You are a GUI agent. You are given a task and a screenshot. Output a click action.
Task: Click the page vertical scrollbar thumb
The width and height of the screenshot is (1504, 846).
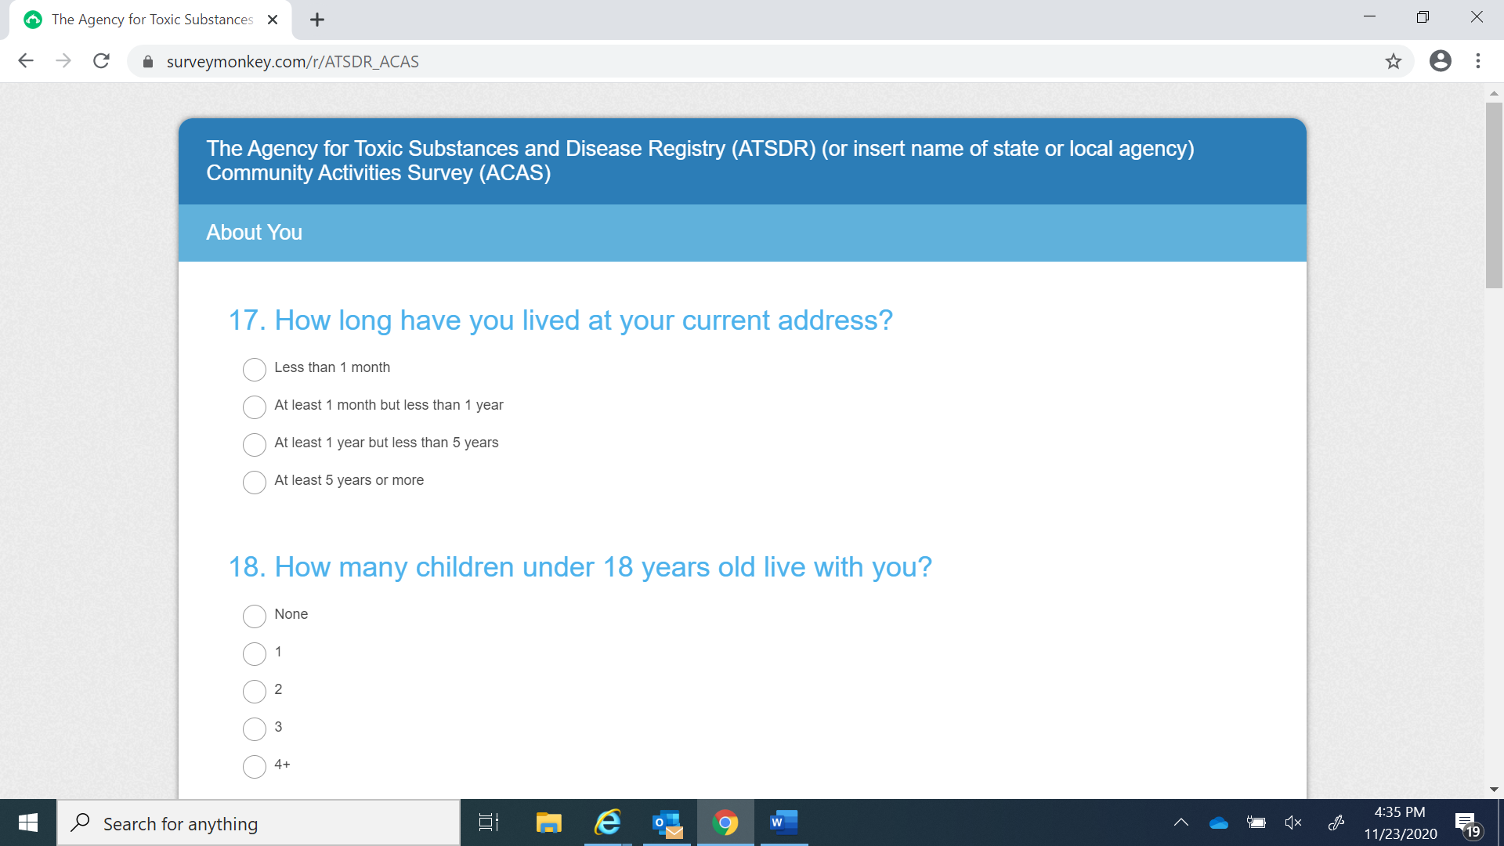(1494, 196)
